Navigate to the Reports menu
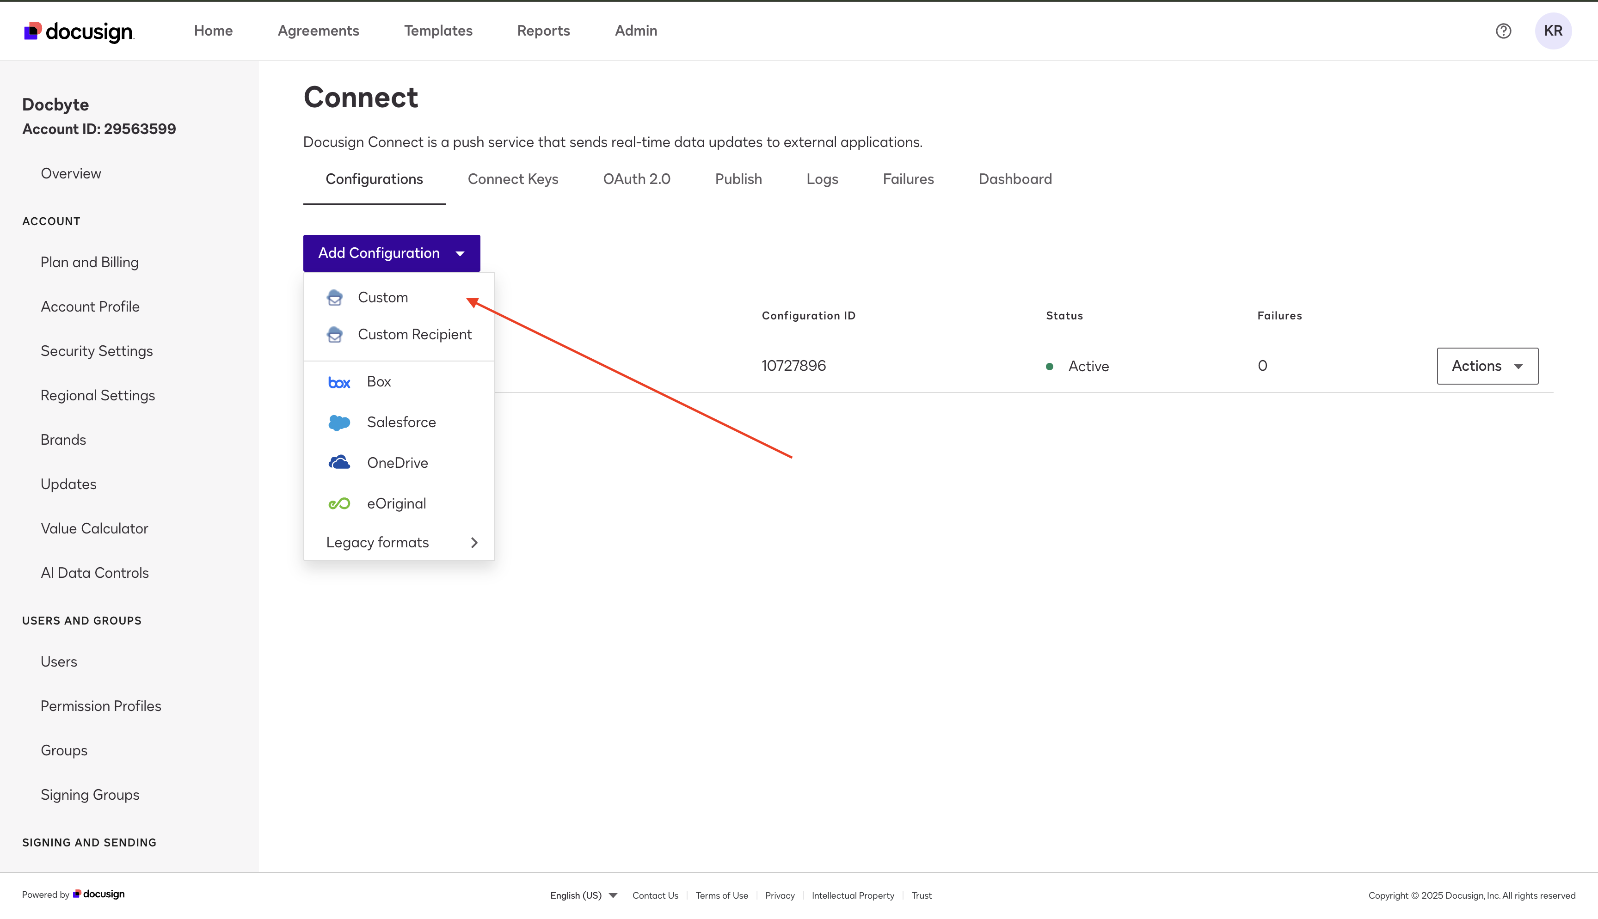 click(x=543, y=31)
